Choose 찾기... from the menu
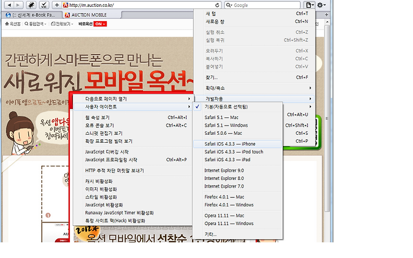The height and width of the screenshot is (258, 413). coord(255,77)
